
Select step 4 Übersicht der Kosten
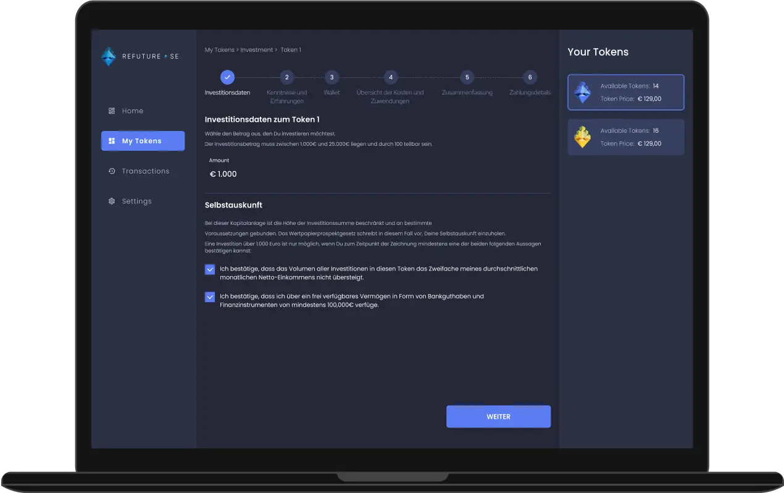click(390, 77)
